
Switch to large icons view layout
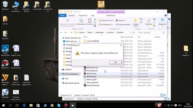point(165,95)
